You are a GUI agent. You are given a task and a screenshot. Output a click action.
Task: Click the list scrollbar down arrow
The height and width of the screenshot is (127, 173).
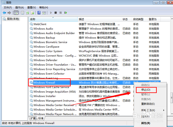(x=172, y=114)
